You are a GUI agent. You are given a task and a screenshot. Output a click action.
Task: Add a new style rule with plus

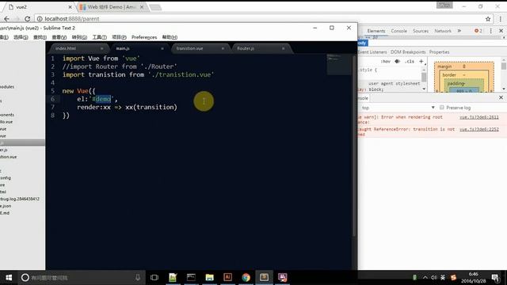421,62
